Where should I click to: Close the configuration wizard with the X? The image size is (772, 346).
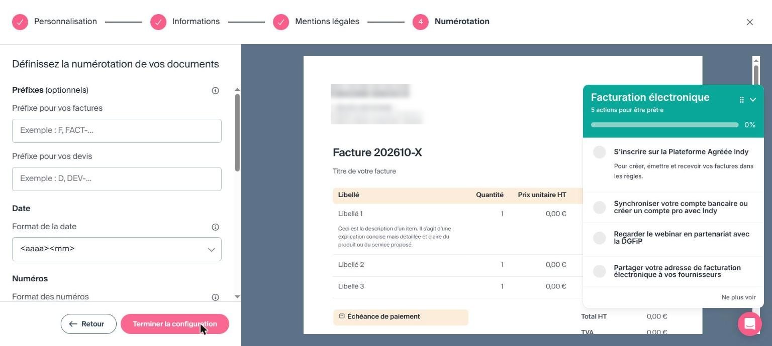pos(749,22)
